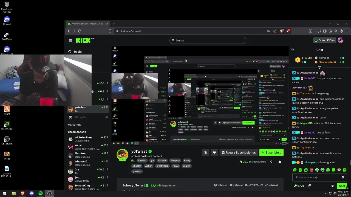
Task: Bookmark the page in address bar
Action: pyautogui.click(x=110, y=31)
